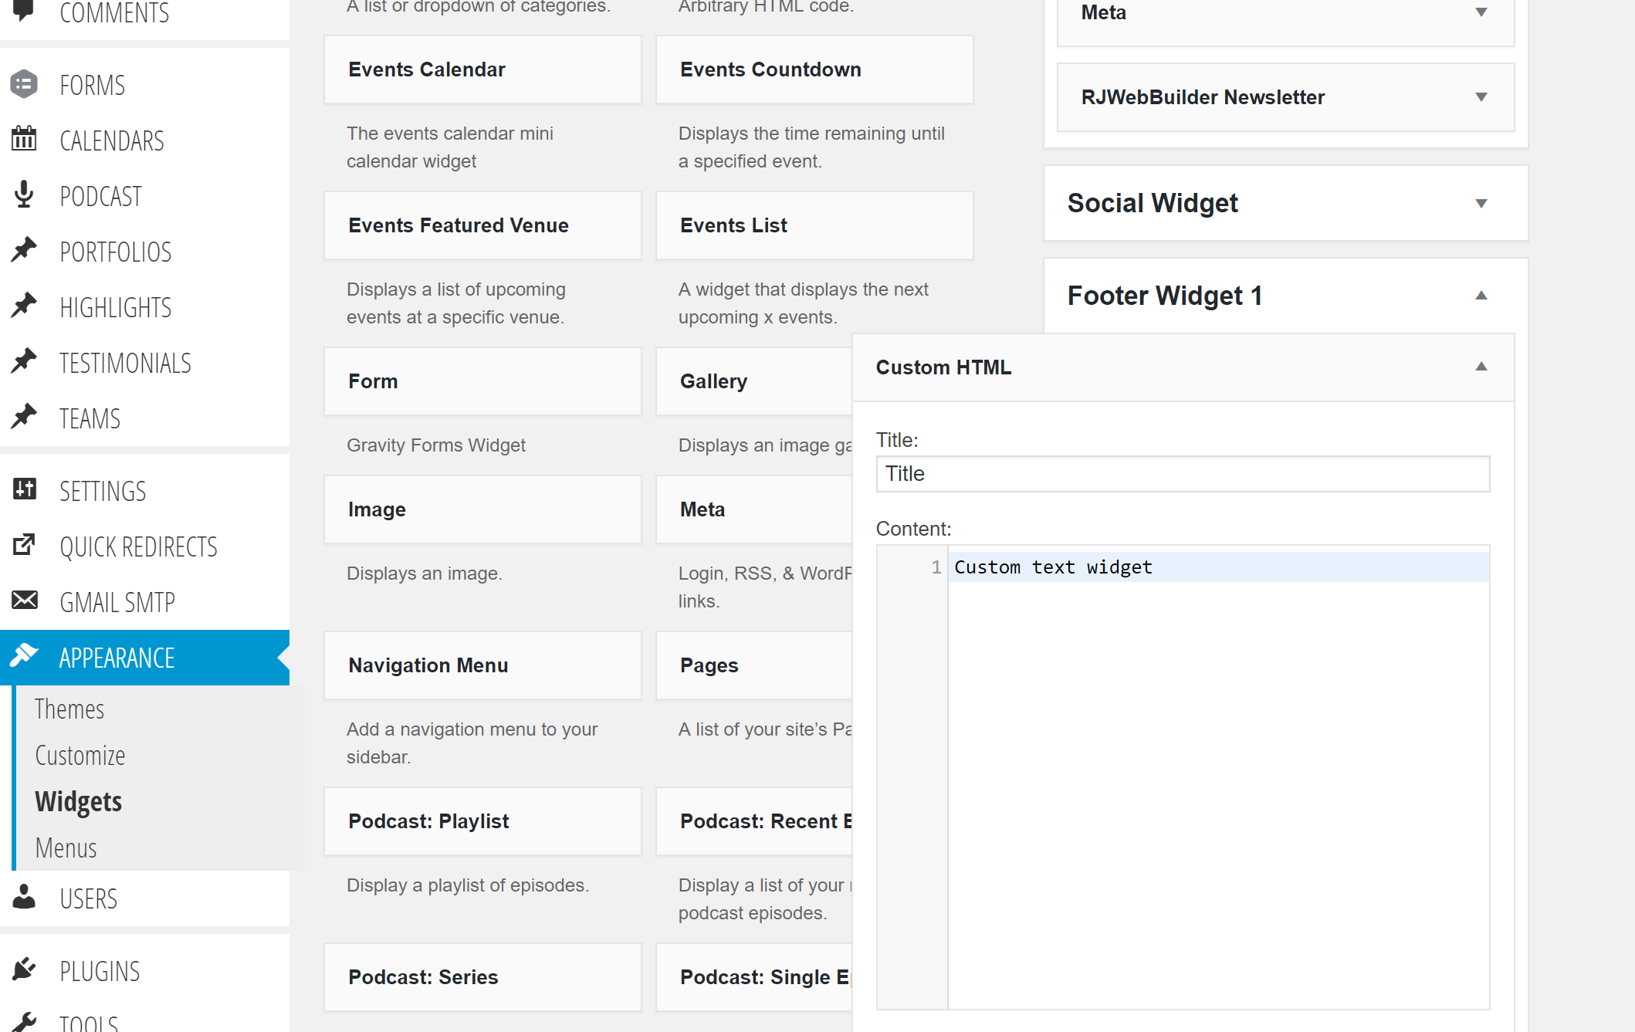Image resolution: width=1635 pixels, height=1032 pixels.
Task: Click the Forms icon in sidebar
Action: pos(24,84)
